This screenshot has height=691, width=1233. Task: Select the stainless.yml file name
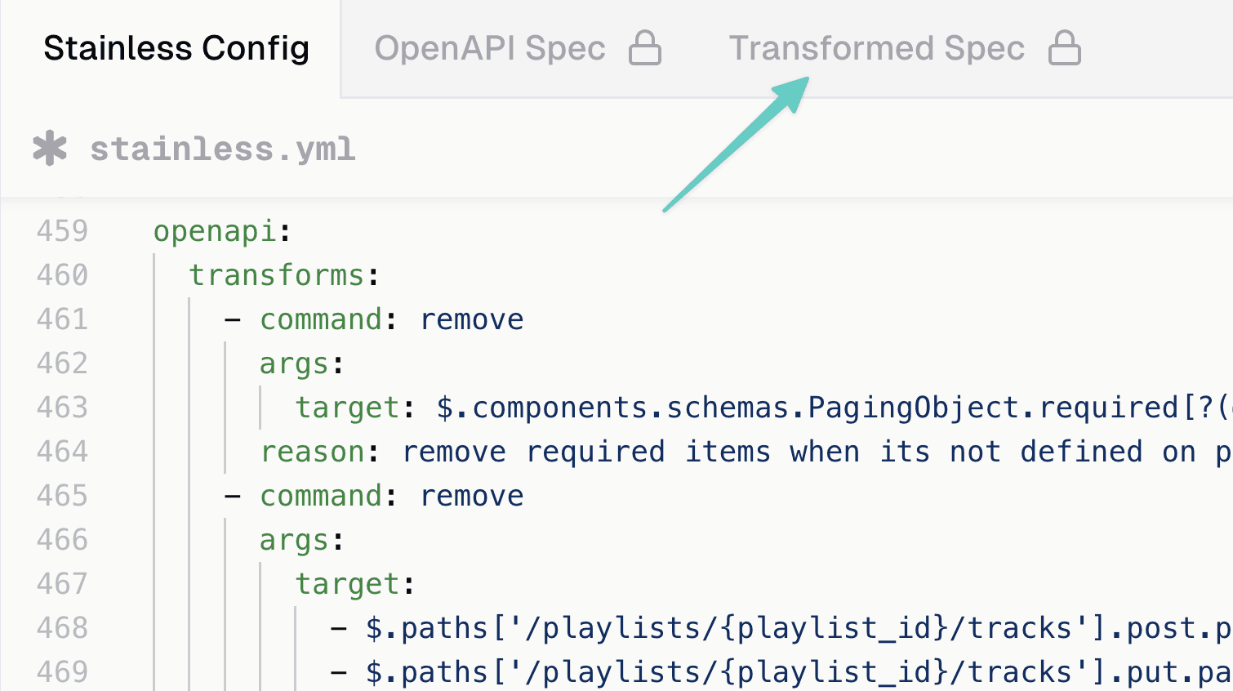coord(223,149)
